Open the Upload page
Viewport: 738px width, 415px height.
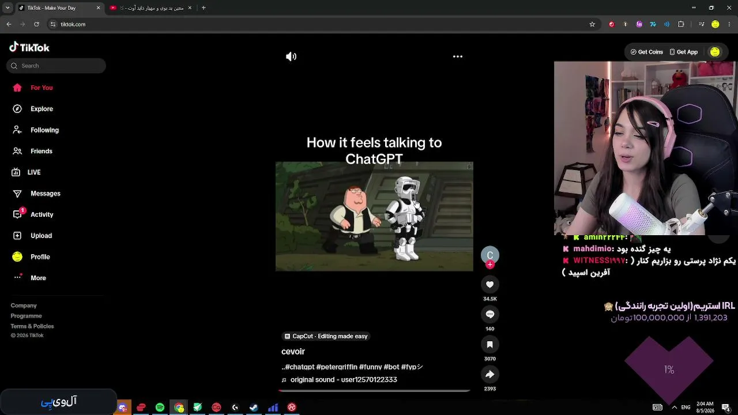pos(32,236)
